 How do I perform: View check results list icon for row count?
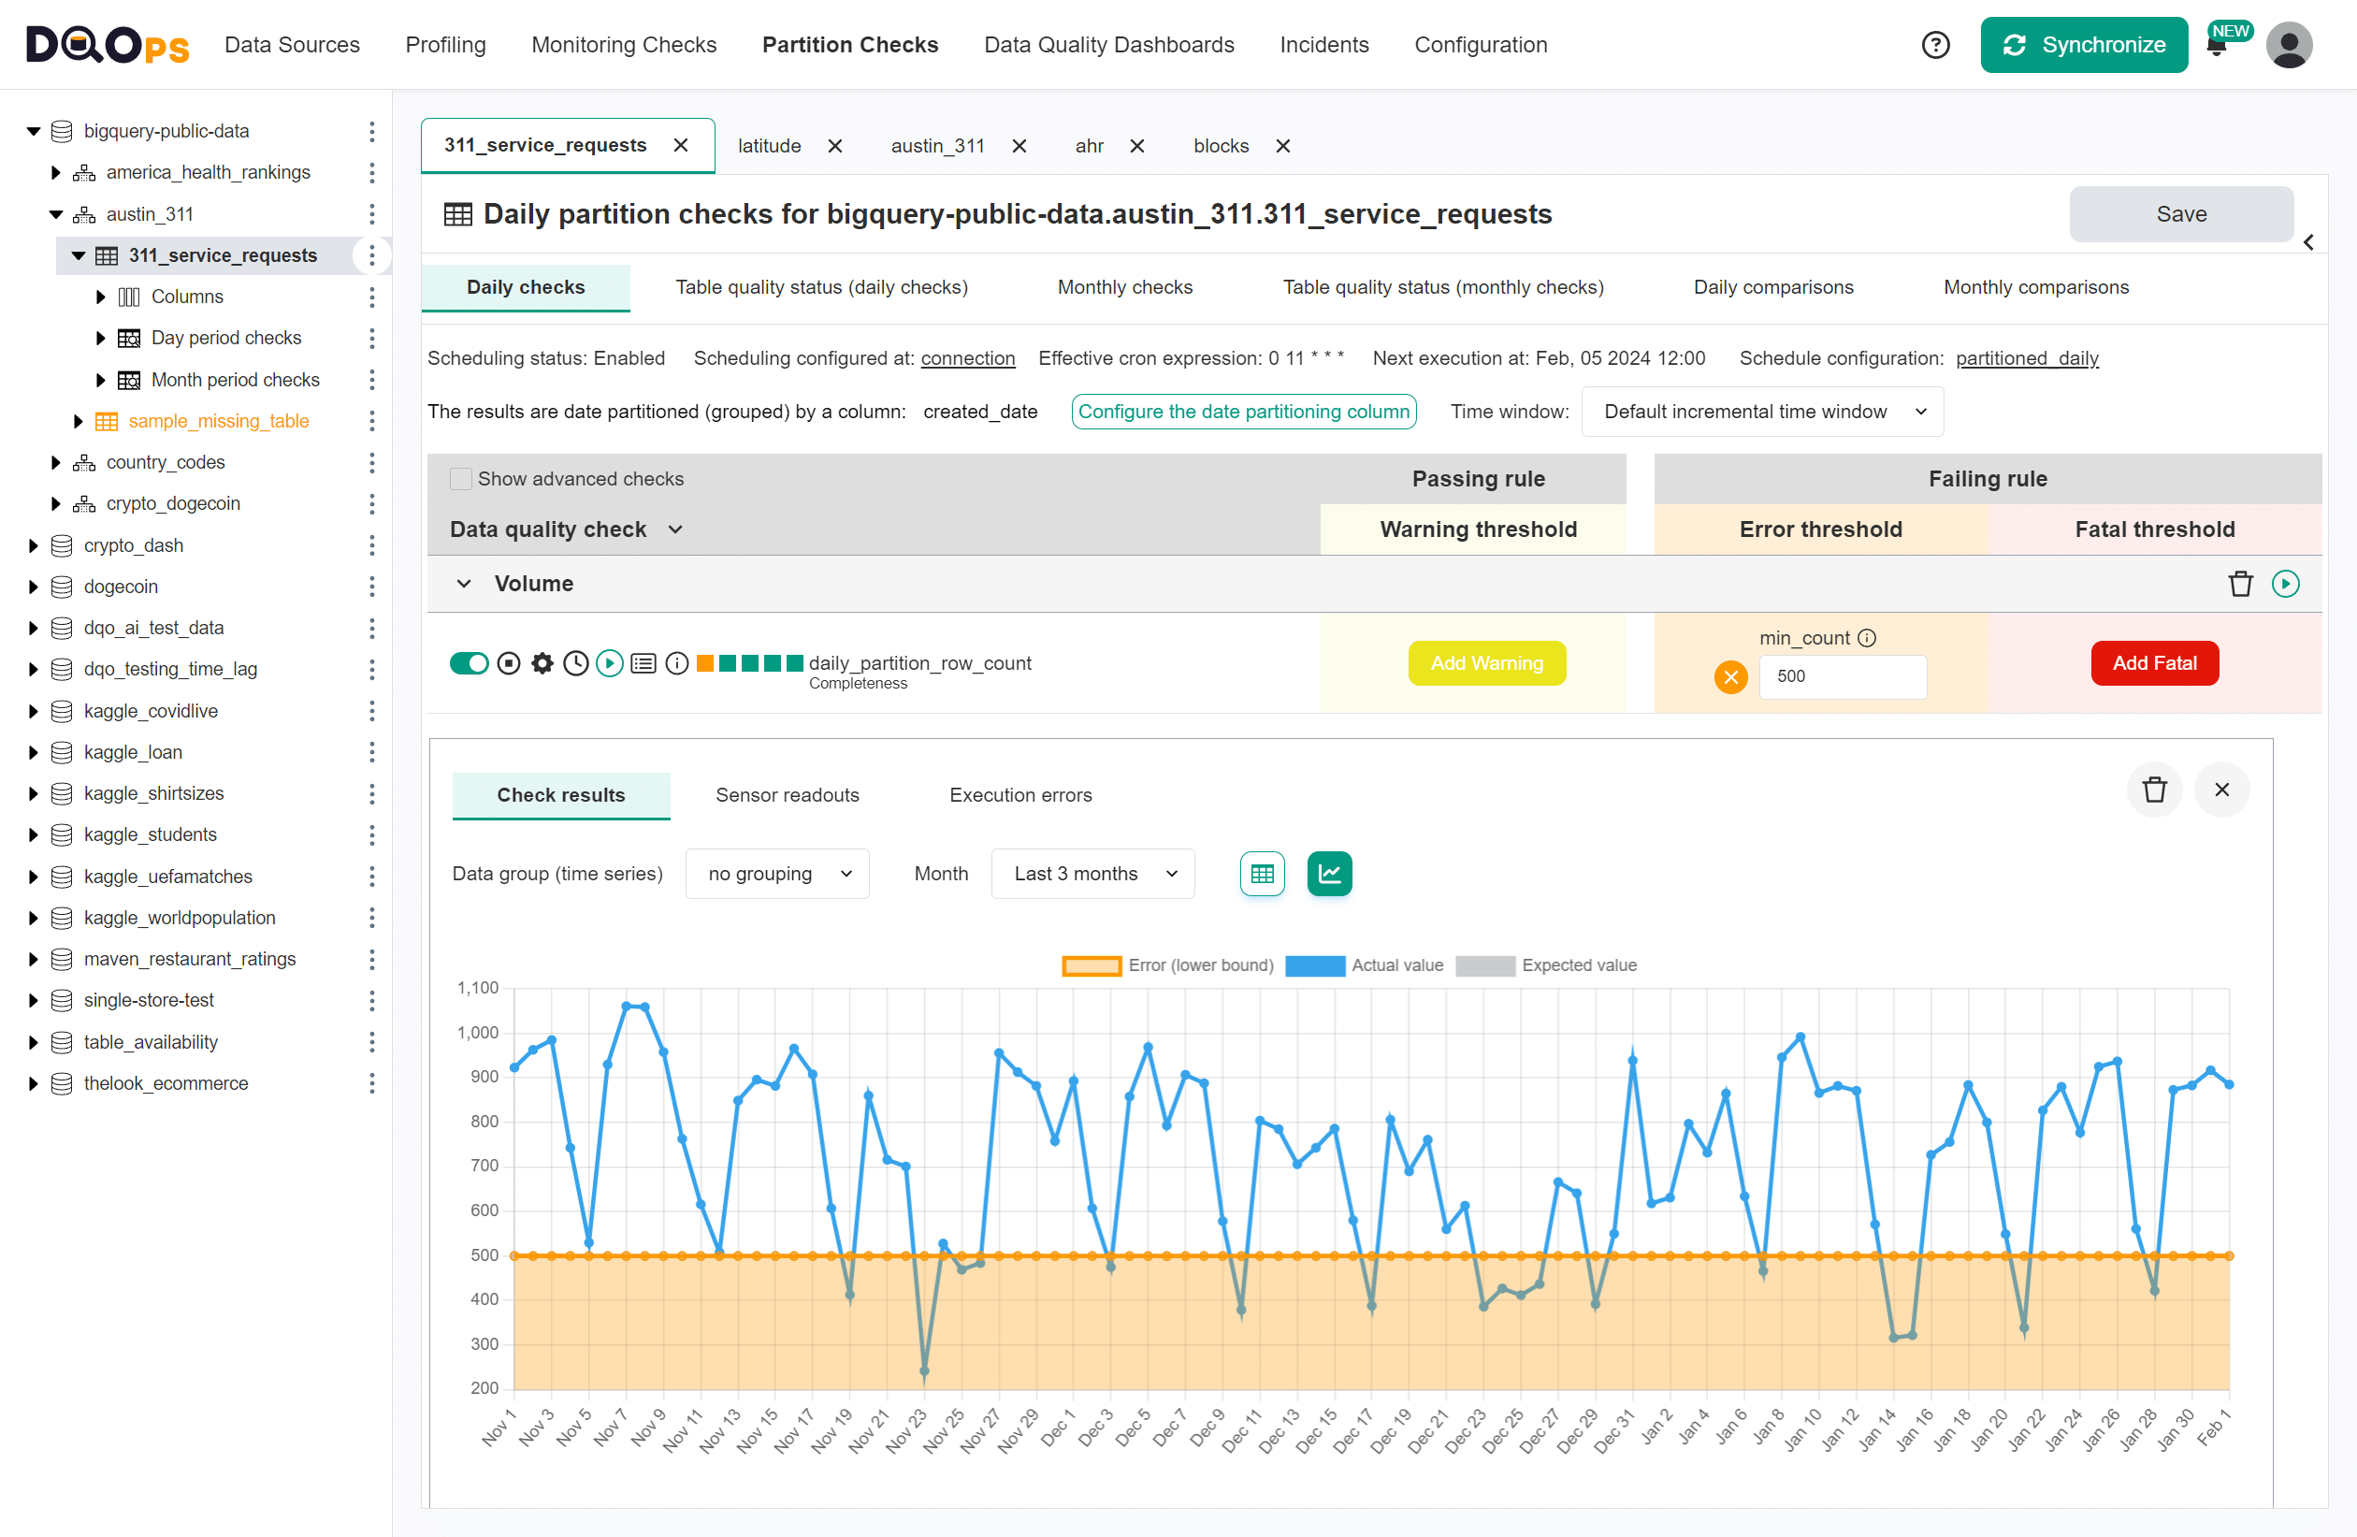[x=643, y=663]
